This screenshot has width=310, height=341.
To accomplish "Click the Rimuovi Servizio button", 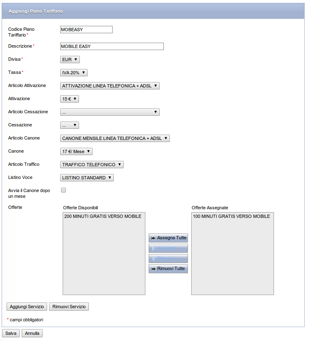I will pyautogui.click(x=69, y=307).
